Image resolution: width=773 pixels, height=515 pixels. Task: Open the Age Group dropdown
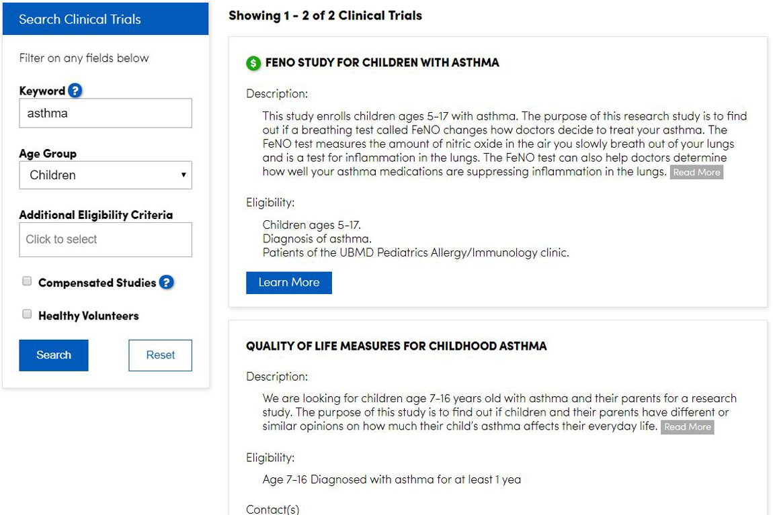point(106,175)
